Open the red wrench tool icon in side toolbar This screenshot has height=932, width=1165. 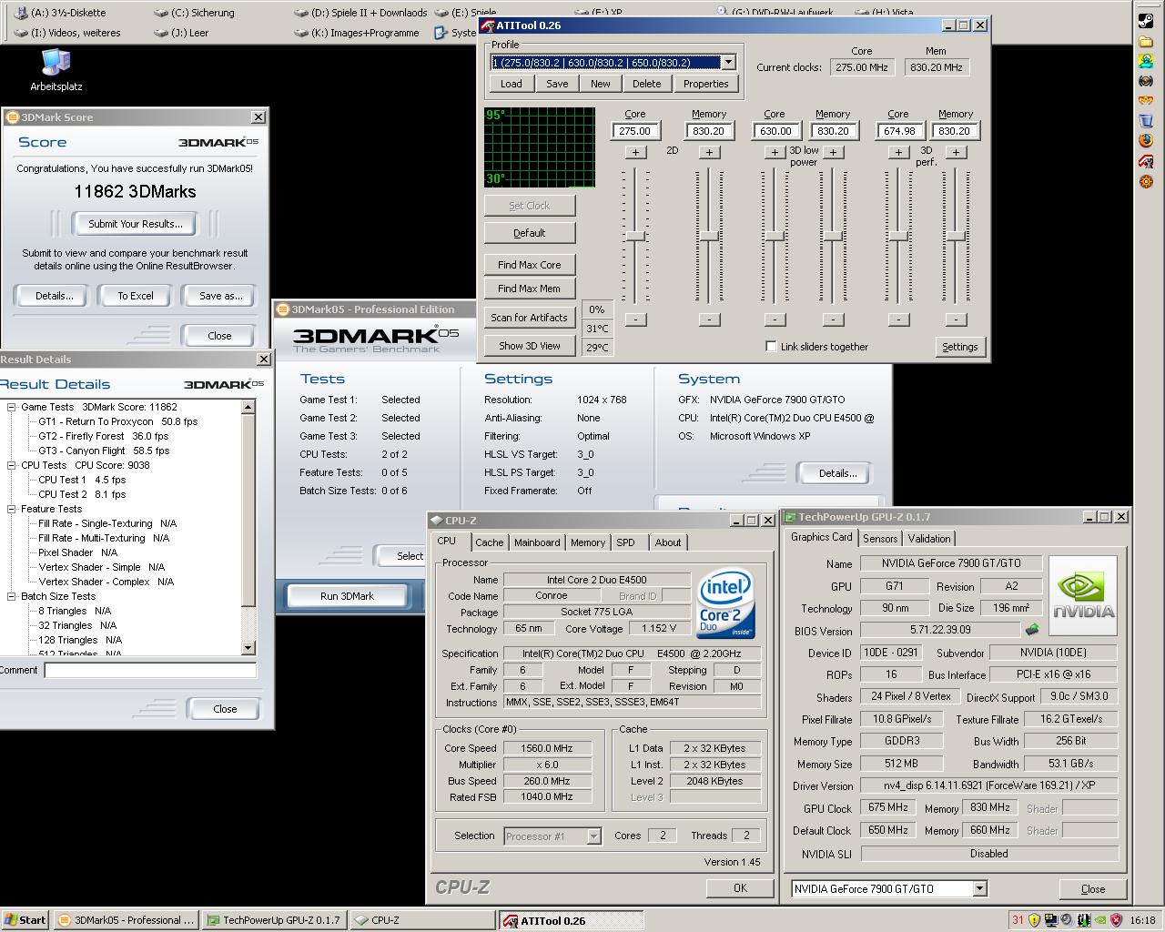(x=1146, y=161)
